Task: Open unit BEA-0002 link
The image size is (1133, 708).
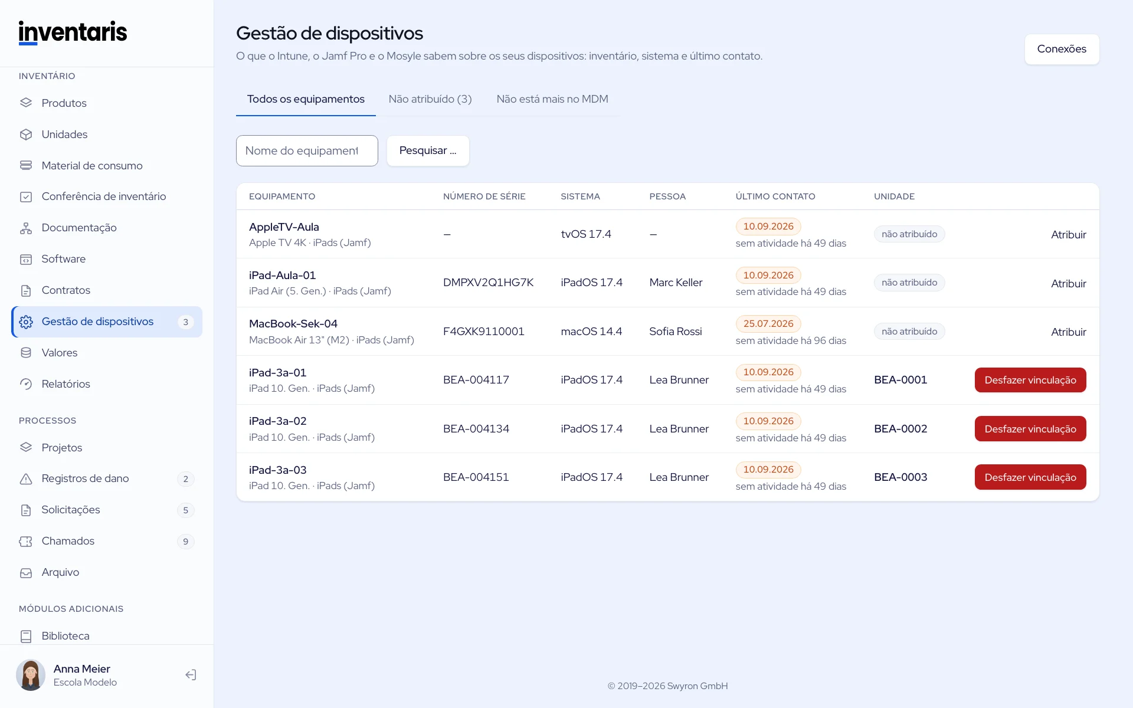Action: (x=900, y=429)
